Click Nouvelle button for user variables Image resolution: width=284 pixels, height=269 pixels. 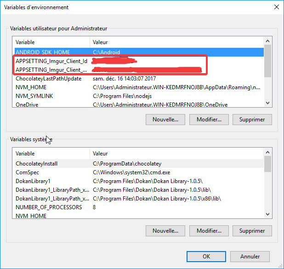point(165,120)
